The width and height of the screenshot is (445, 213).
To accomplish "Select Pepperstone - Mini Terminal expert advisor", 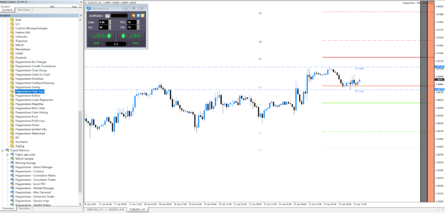I will 33,192.
